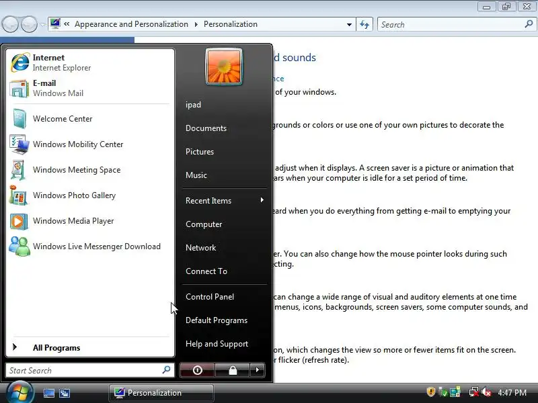
Task: Open Windows Photo Gallery icon
Action: [19, 195]
